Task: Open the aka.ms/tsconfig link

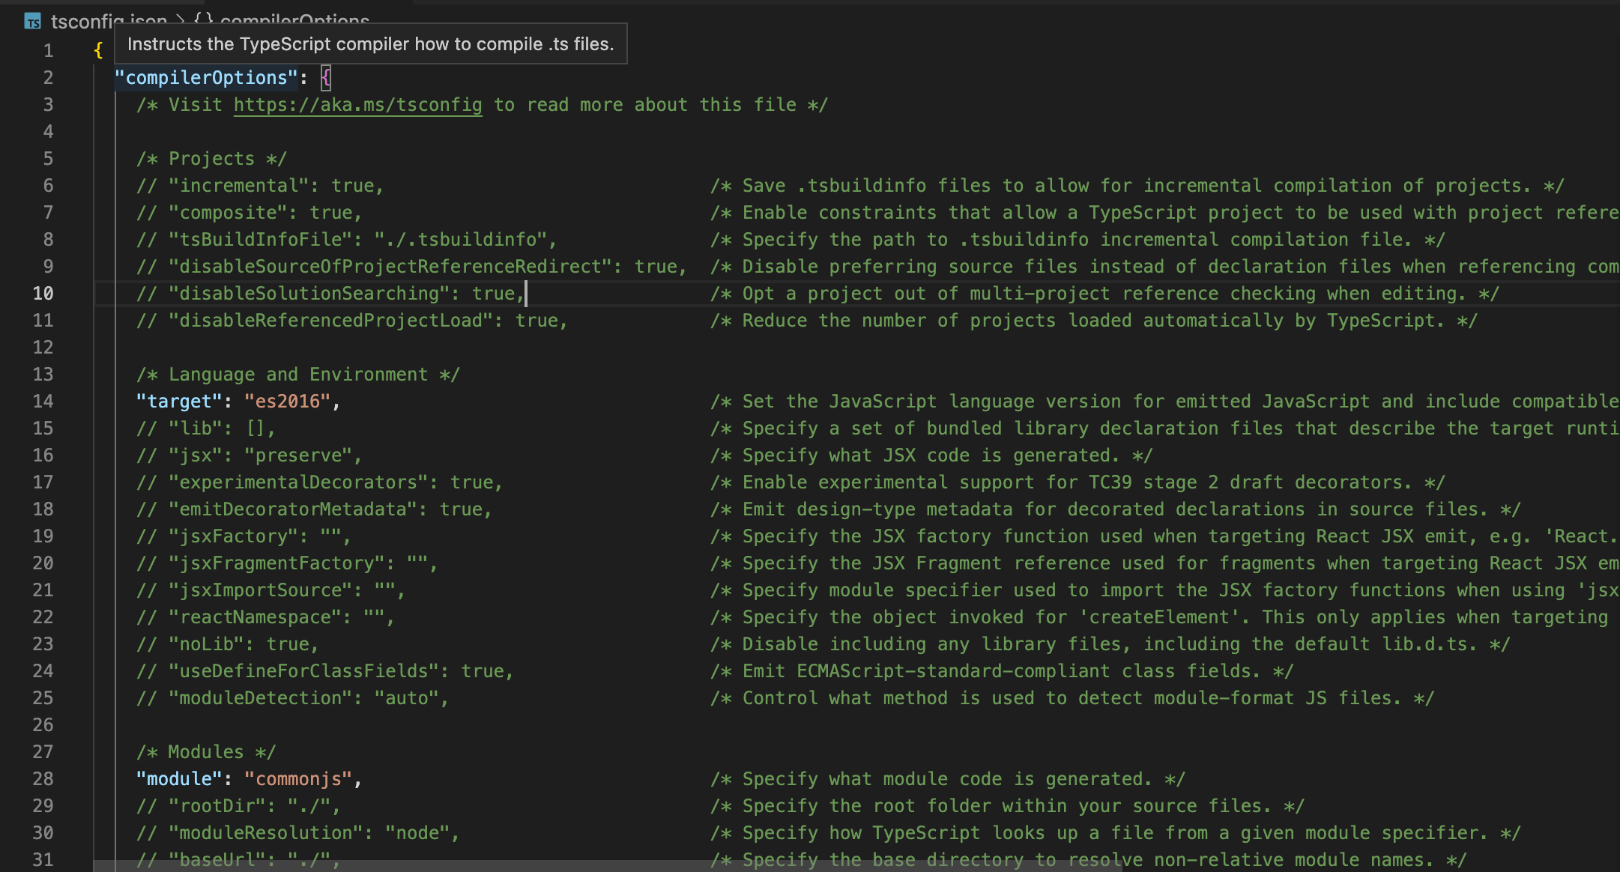Action: [357, 105]
